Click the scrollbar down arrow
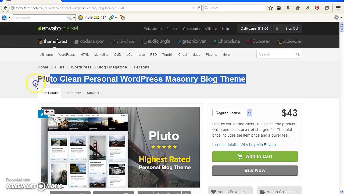 pyautogui.click(x=342, y=192)
